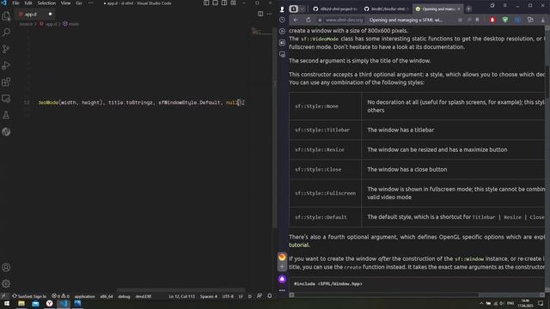Follow the tutorial link in the article
The image size is (550, 309).
pos(299,245)
